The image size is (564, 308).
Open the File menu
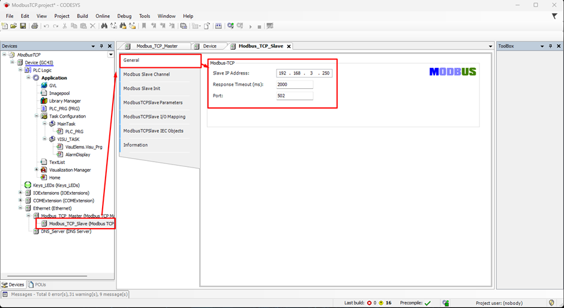click(10, 16)
